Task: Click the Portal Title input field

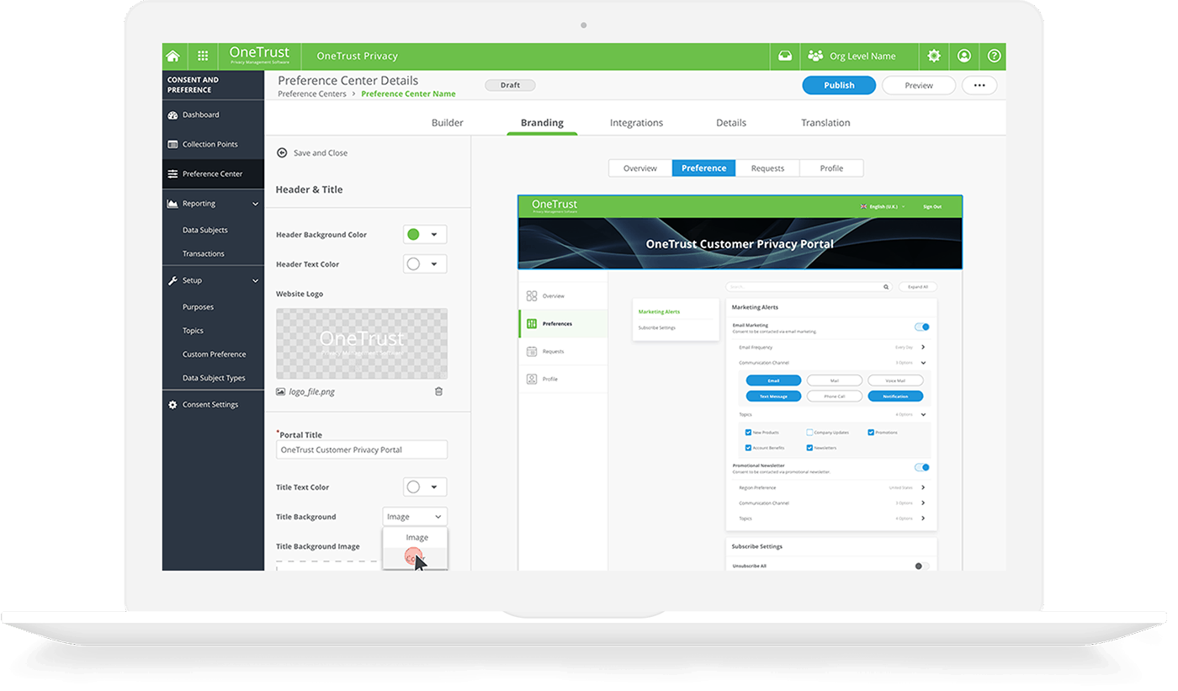Action: pyautogui.click(x=362, y=450)
